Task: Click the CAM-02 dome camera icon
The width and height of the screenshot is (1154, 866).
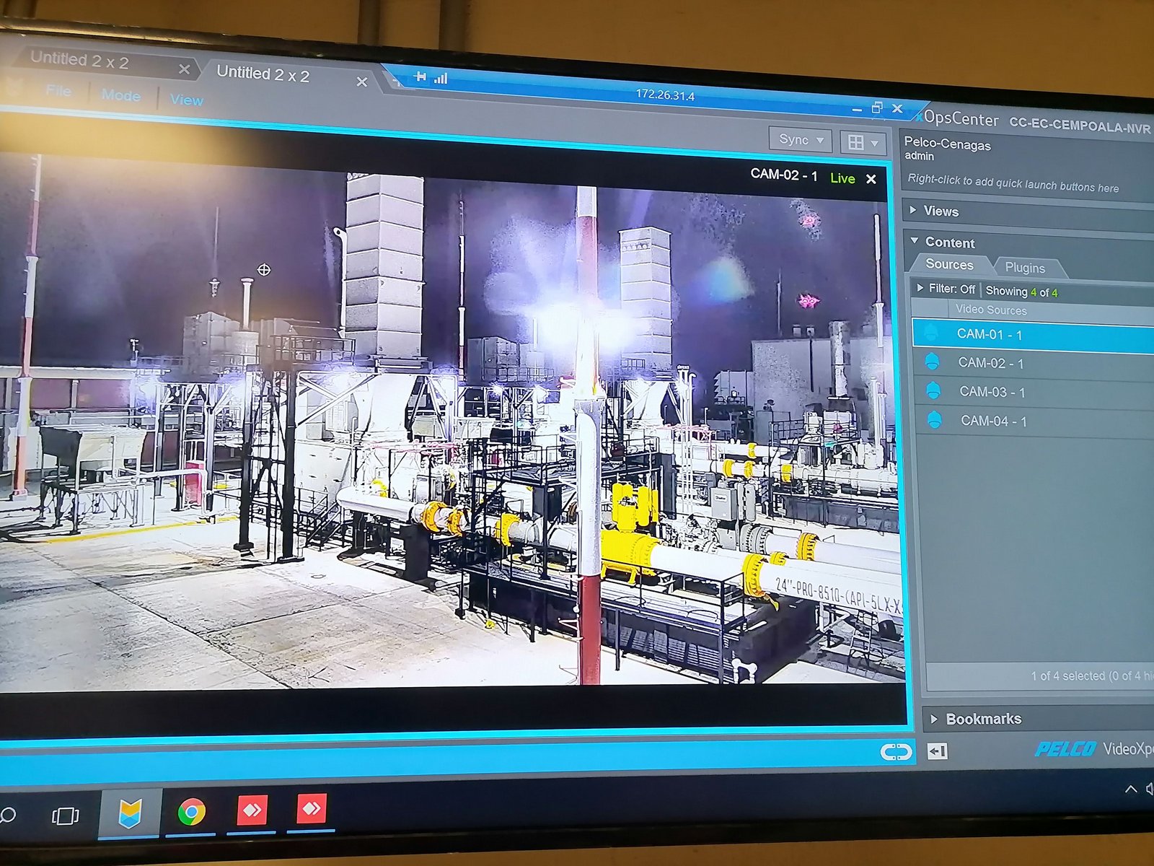Action: [932, 362]
